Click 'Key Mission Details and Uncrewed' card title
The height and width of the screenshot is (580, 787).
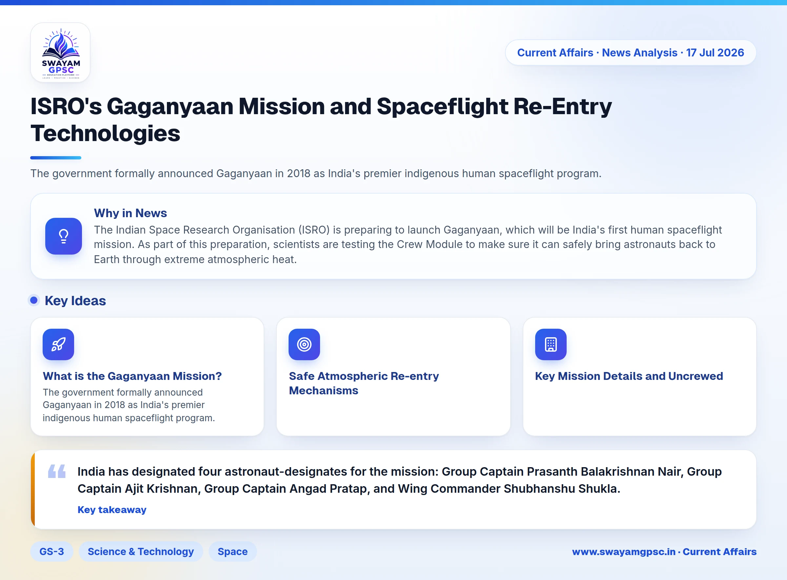coord(629,376)
